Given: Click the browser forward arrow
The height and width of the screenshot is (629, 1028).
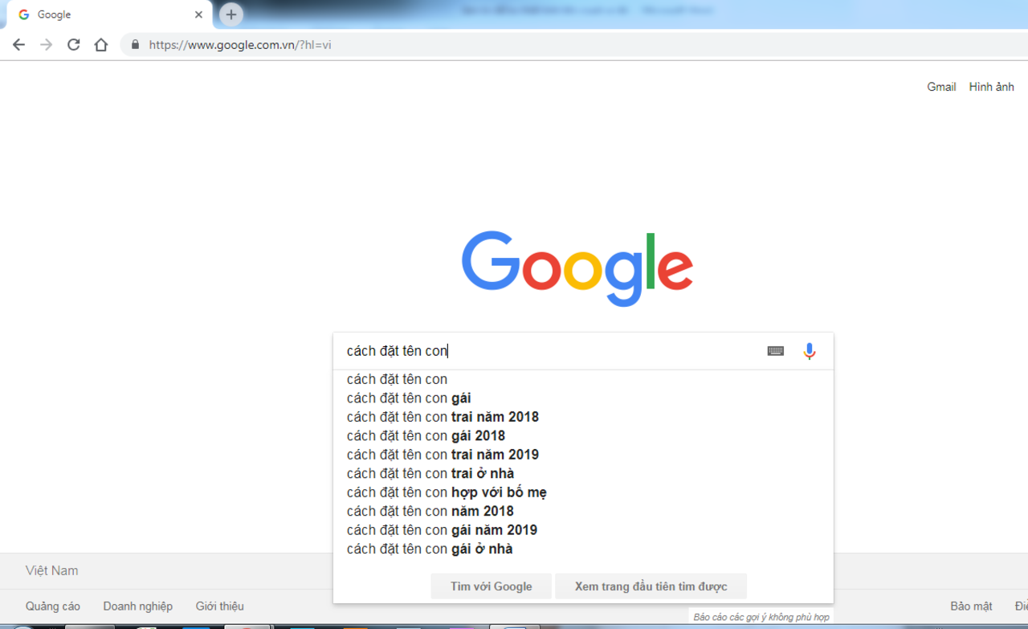Looking at the screenshot, I should pos(46,45).
